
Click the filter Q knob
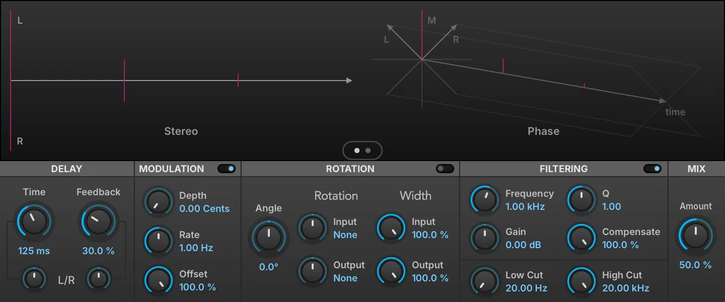point(582,200)
